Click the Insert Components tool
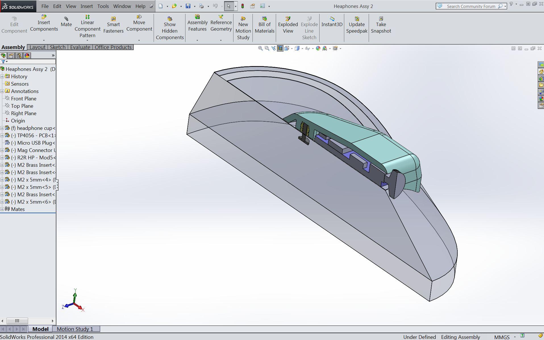Viewport: 544px width, 340px height. click(44, 23)
